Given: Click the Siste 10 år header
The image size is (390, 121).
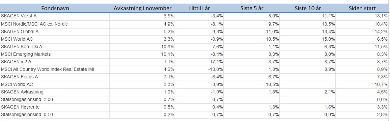Looking at the screenshot, I should (308, 9).
